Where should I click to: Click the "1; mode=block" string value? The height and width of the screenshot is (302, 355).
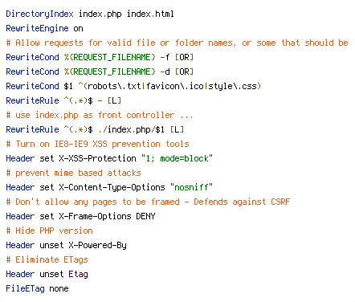point(177,158)
